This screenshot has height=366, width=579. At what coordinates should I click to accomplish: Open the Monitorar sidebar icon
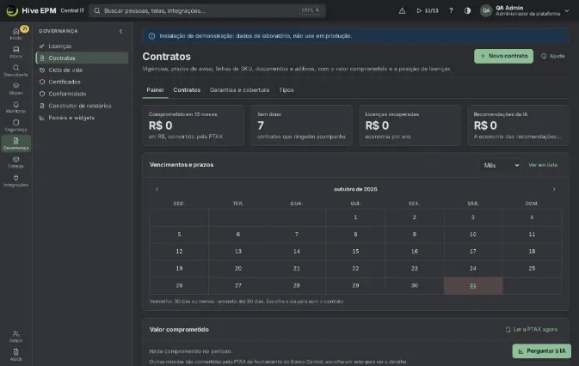pyautogui.click(x=15, y=107)
